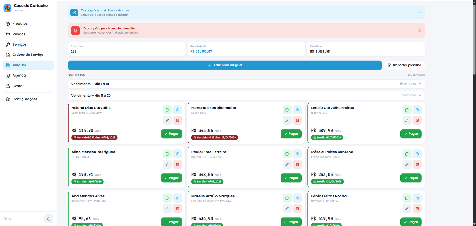
Task: Click trash icon on Ana Mendes Alves card
Action: (178, 208)
